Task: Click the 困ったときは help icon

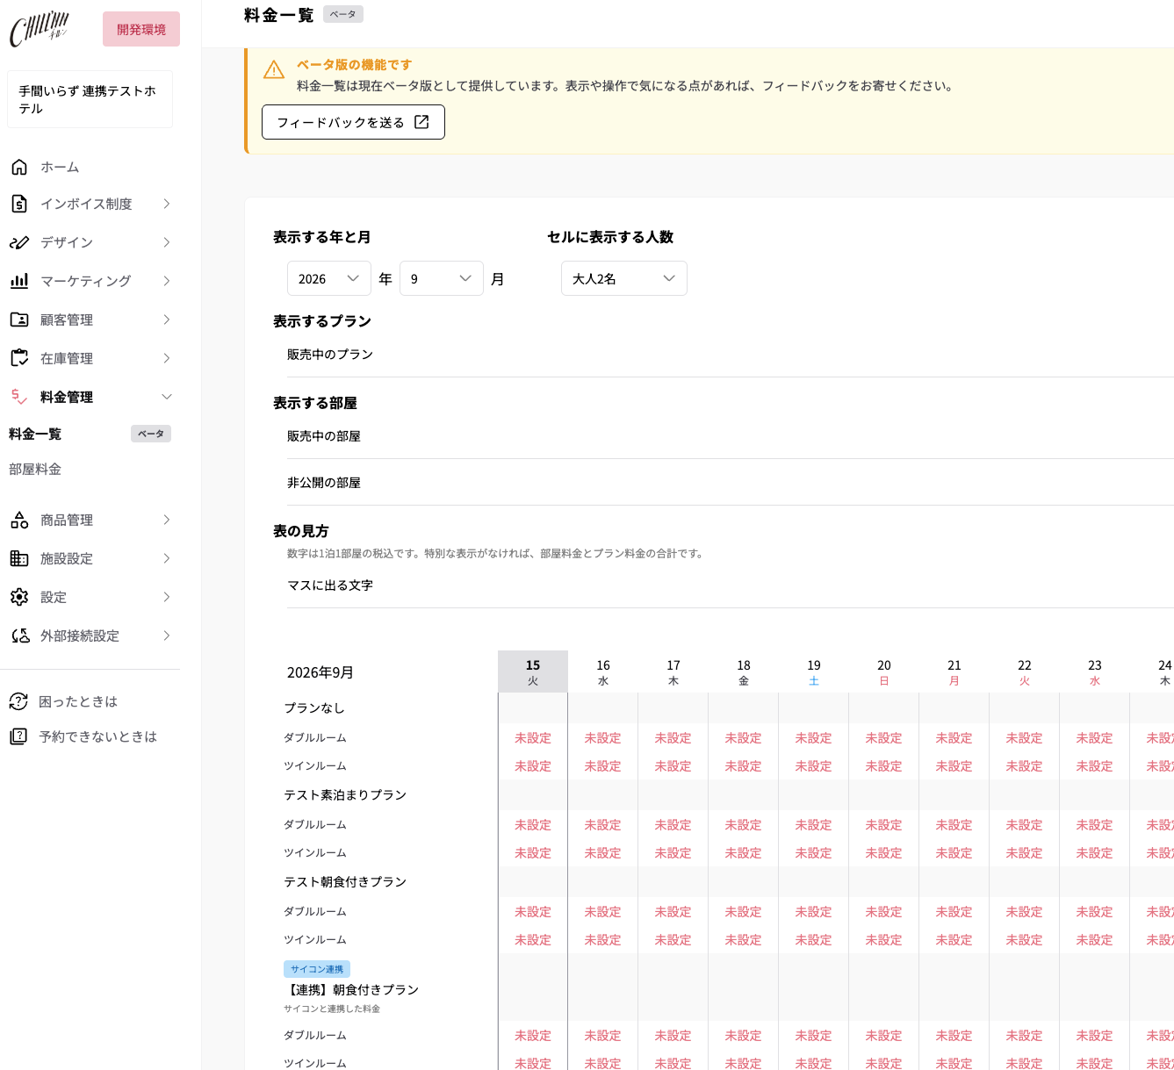Action: (18, 701)
